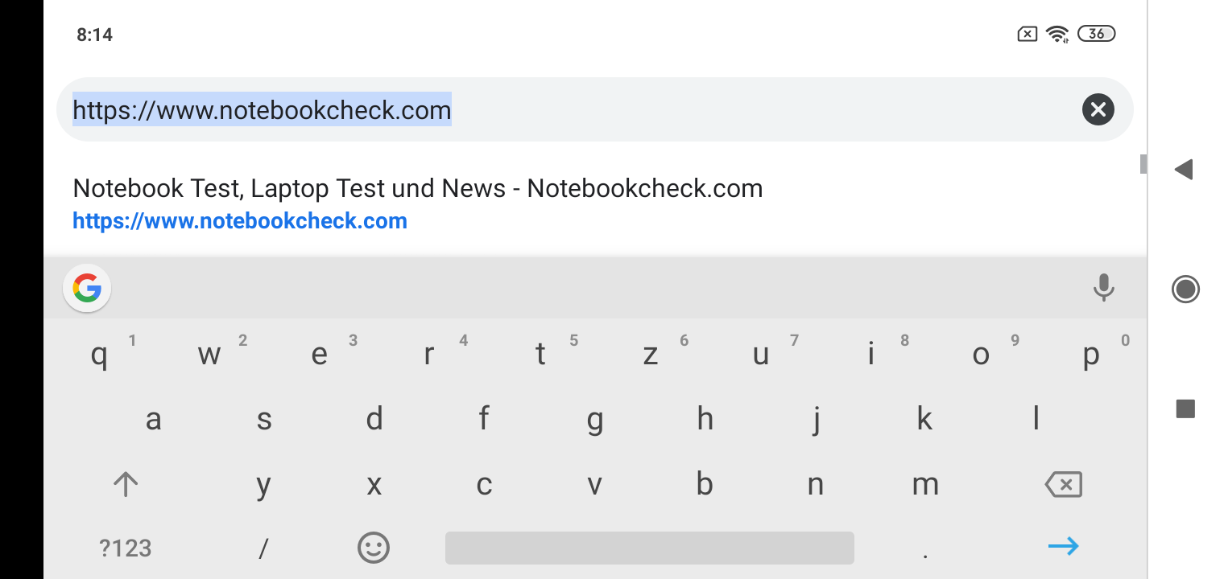Start voice input with microphone icon
The image size is (1224, 579).
(x=1103, y=288)
